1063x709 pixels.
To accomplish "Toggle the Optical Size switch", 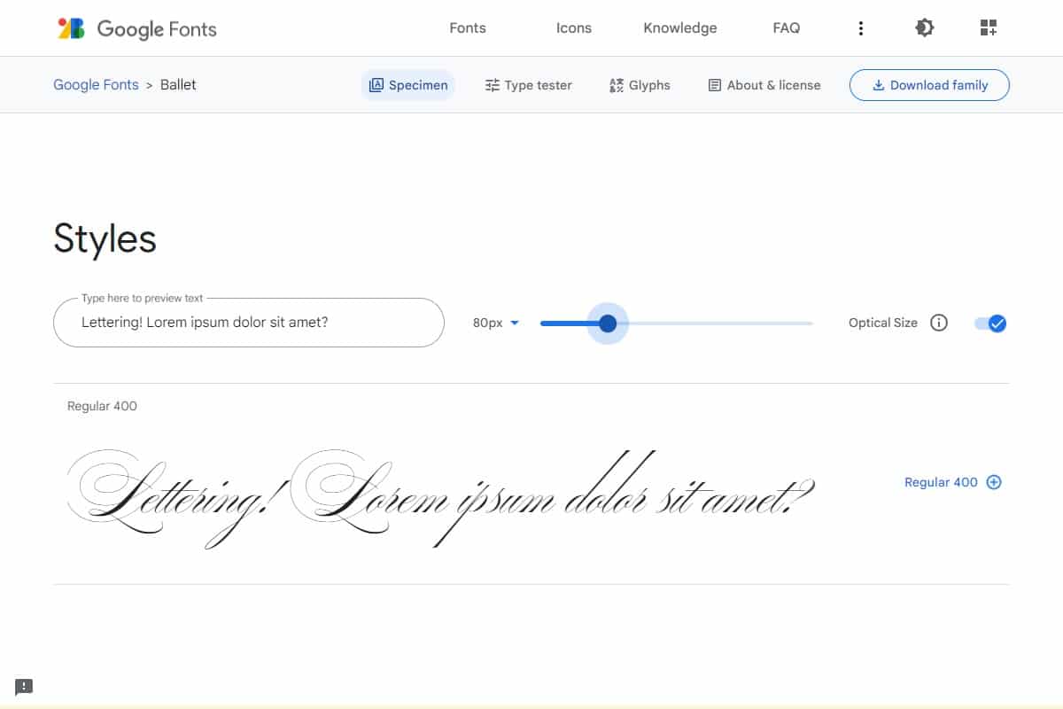I will click(990, 323).
